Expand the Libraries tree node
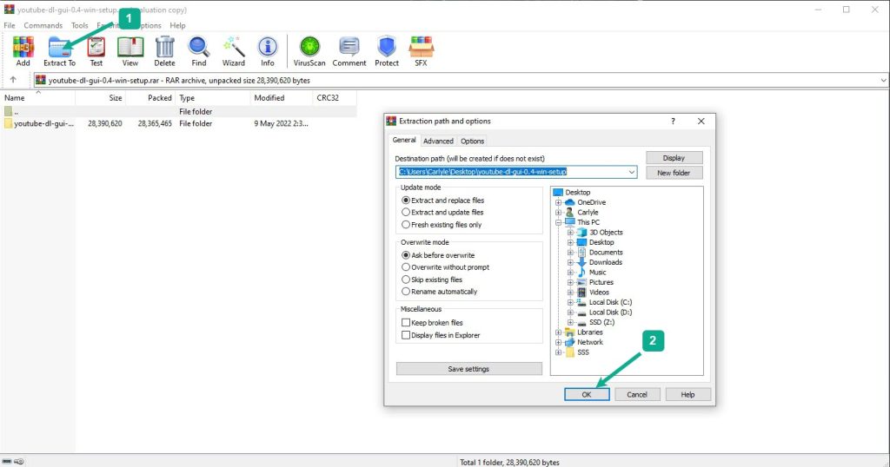Screen dimensions: 890x467 coord(559,332)
